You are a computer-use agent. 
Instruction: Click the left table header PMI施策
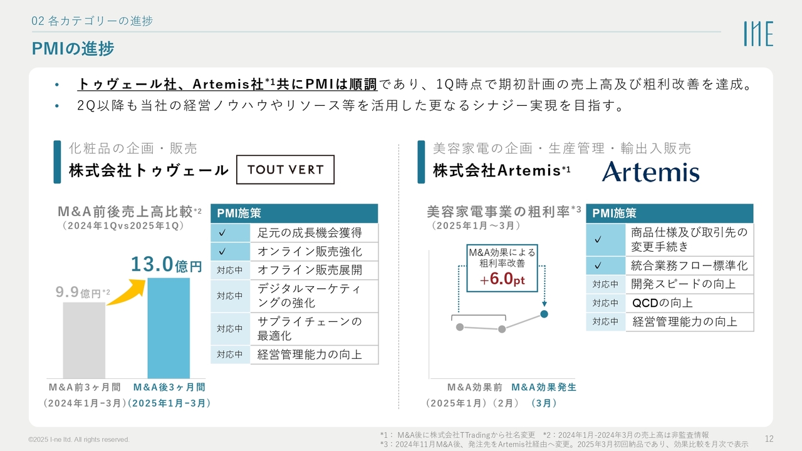click(x=294, y=214)
